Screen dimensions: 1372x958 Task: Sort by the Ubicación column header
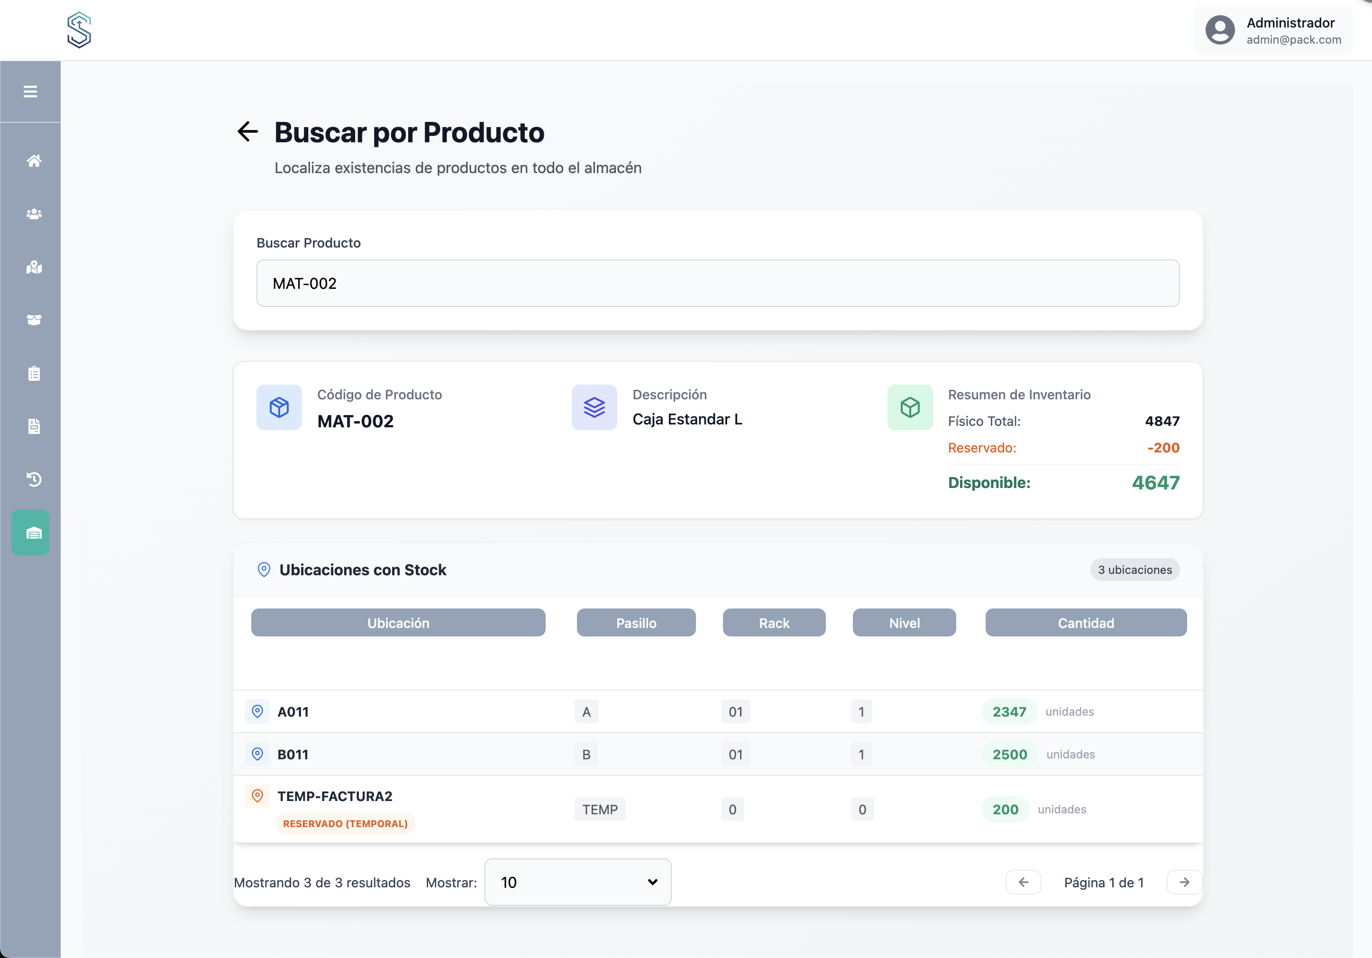tap(398, 623)
